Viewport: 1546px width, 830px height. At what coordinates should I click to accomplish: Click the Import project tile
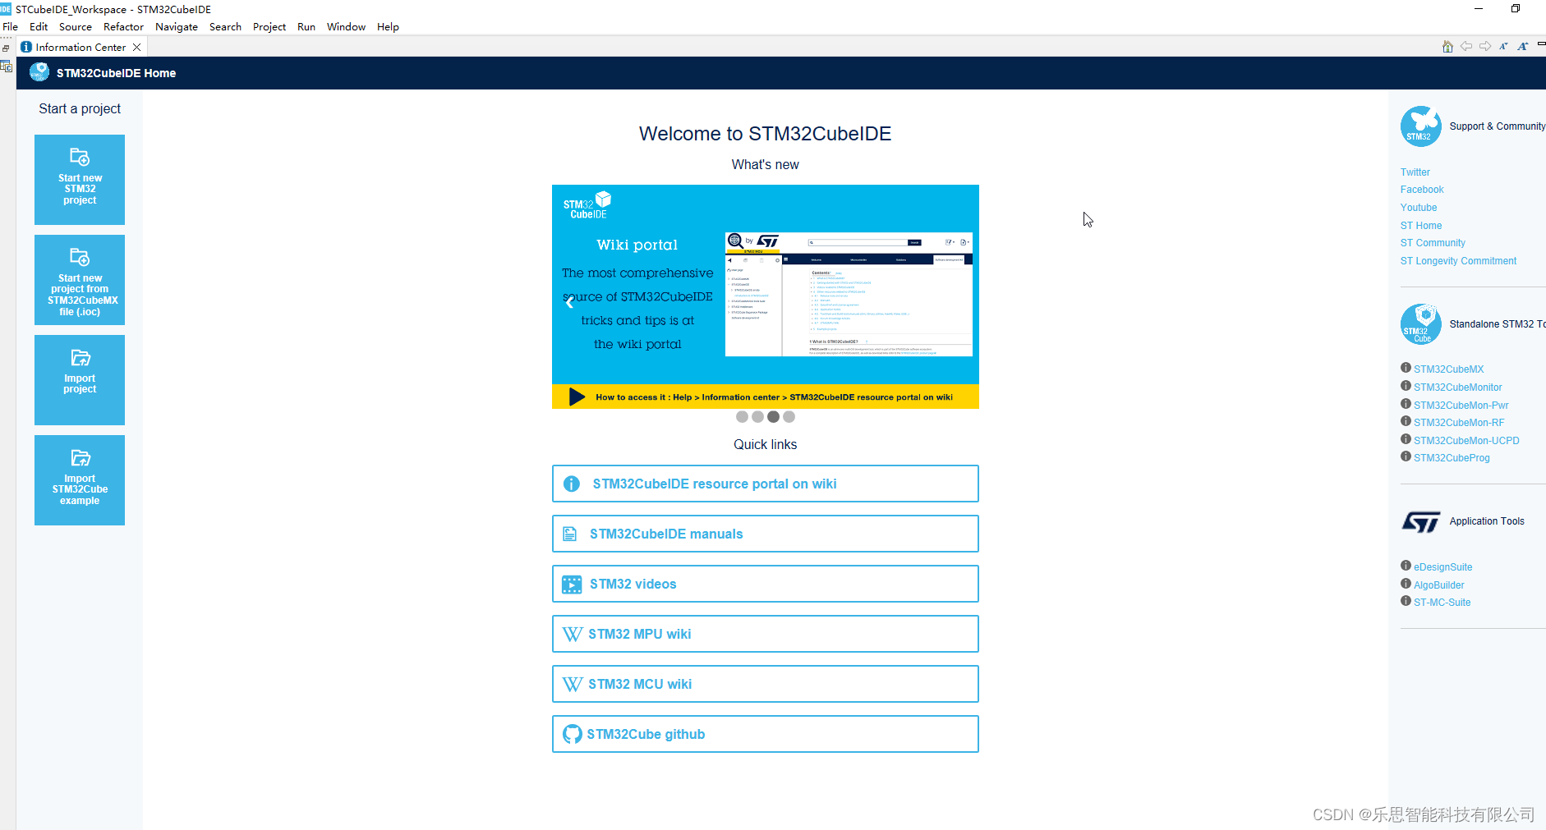80,380
